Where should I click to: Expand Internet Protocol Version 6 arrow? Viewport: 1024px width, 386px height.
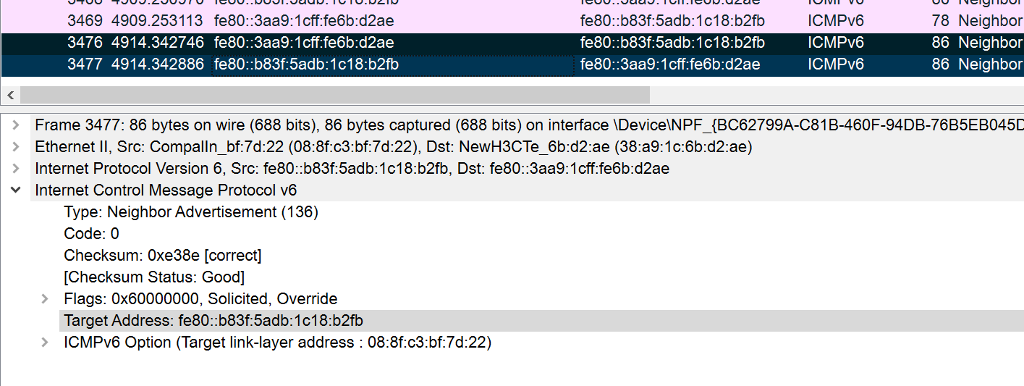(x=15, y=169)
